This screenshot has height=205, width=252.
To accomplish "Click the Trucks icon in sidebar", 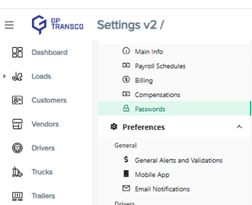I will pos(17,172).
